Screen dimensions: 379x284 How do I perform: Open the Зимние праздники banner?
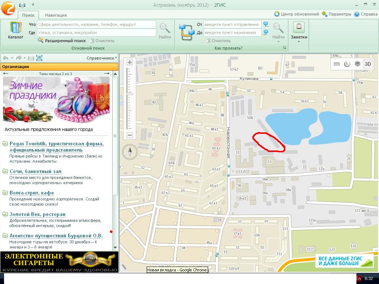(56, 100)
